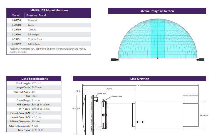The height and width of the screenshot is (137, 218).
Task: Click the 'MASK SLOT' label in the drawing
Action: 102,93
